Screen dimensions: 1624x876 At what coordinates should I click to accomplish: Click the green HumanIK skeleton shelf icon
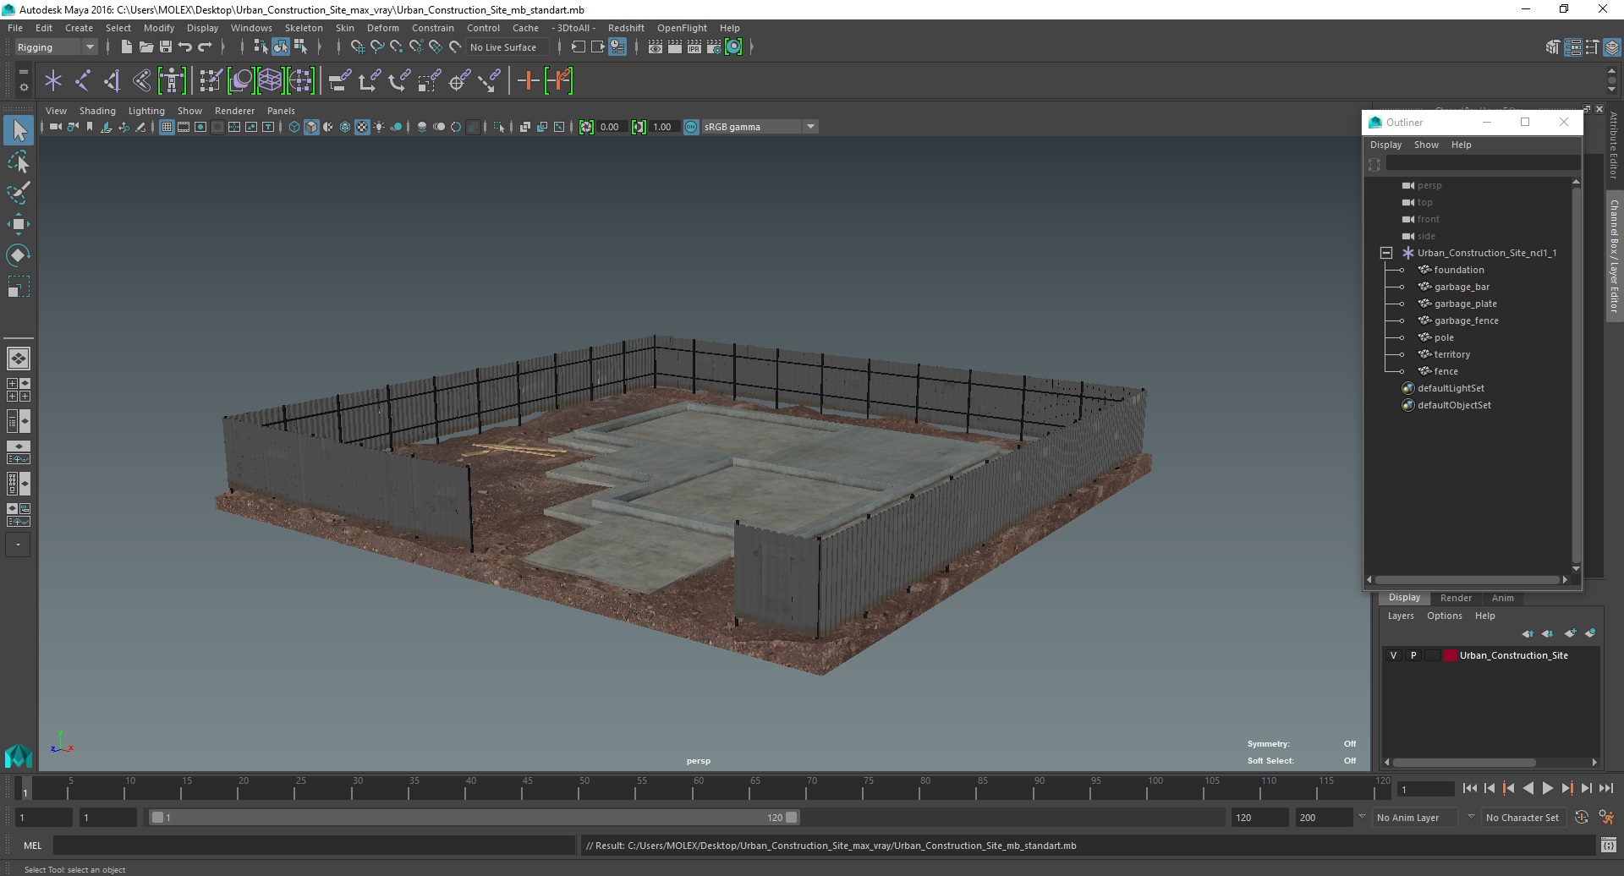click(x=172, y=81)
